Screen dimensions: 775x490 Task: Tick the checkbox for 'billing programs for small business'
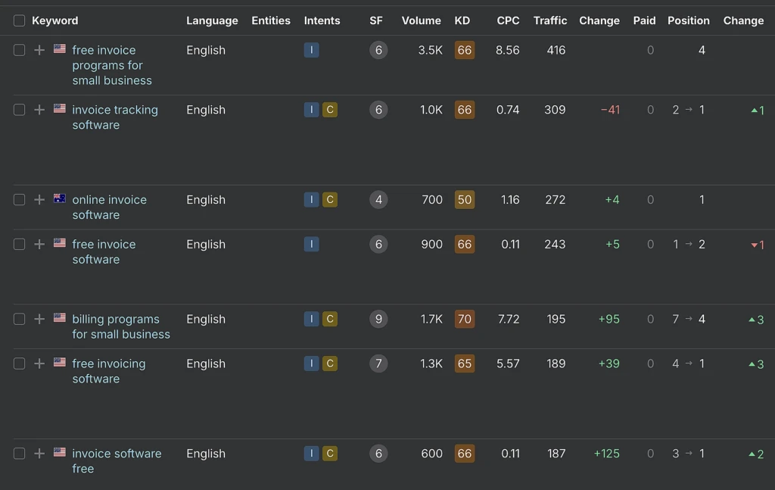coord(19,319)
